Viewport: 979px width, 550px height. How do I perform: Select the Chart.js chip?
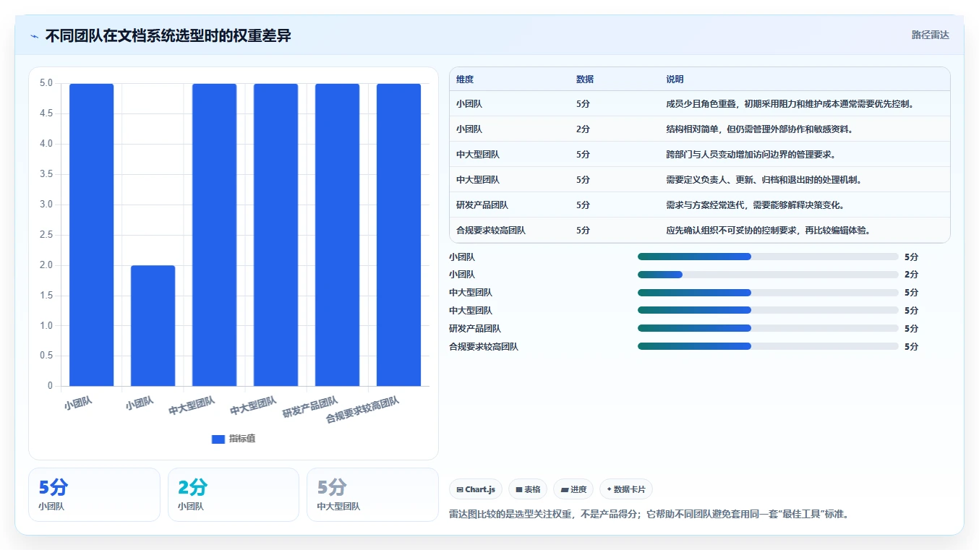pyautogui.click(x=476, y=489)
